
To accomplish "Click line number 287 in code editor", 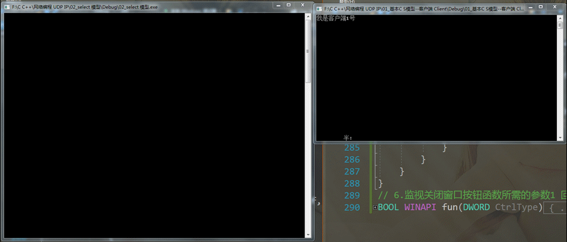I will coord(352,171).
